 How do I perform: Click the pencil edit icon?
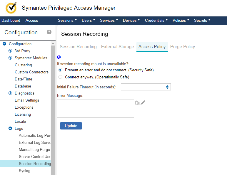click(143, 103)
